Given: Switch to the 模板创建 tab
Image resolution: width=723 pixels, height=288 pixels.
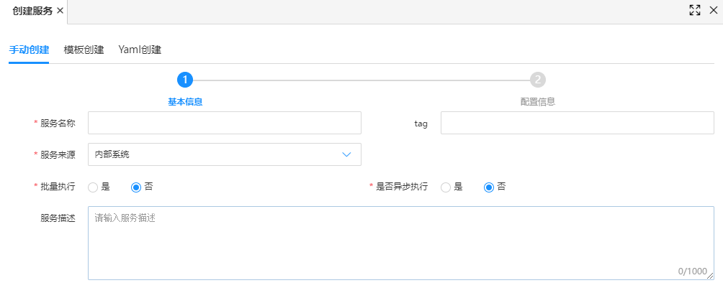Looking at the screenshot, I should point(84,50).
